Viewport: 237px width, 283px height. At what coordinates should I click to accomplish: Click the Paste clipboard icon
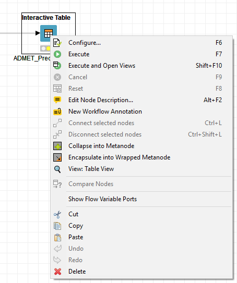(57, 237)
